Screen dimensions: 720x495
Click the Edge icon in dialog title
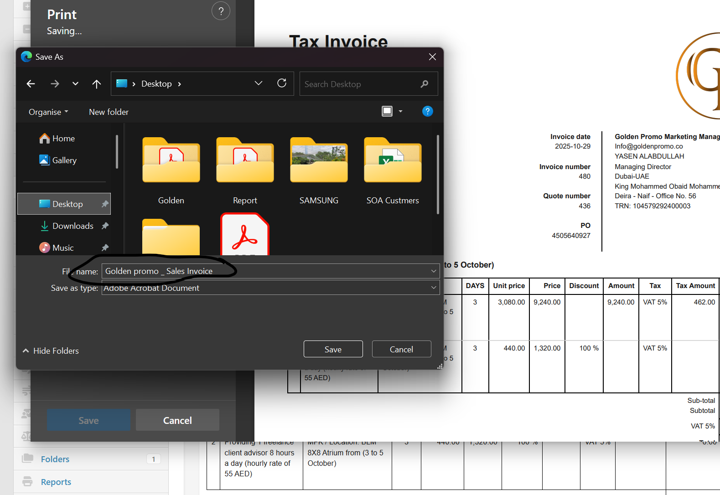point(26,57)
